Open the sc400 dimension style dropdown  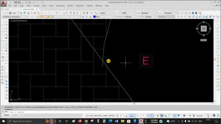pos(128,13)
